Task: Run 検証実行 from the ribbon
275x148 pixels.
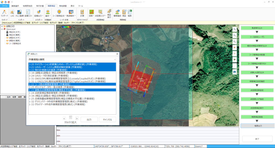Action: pos(109,13)
